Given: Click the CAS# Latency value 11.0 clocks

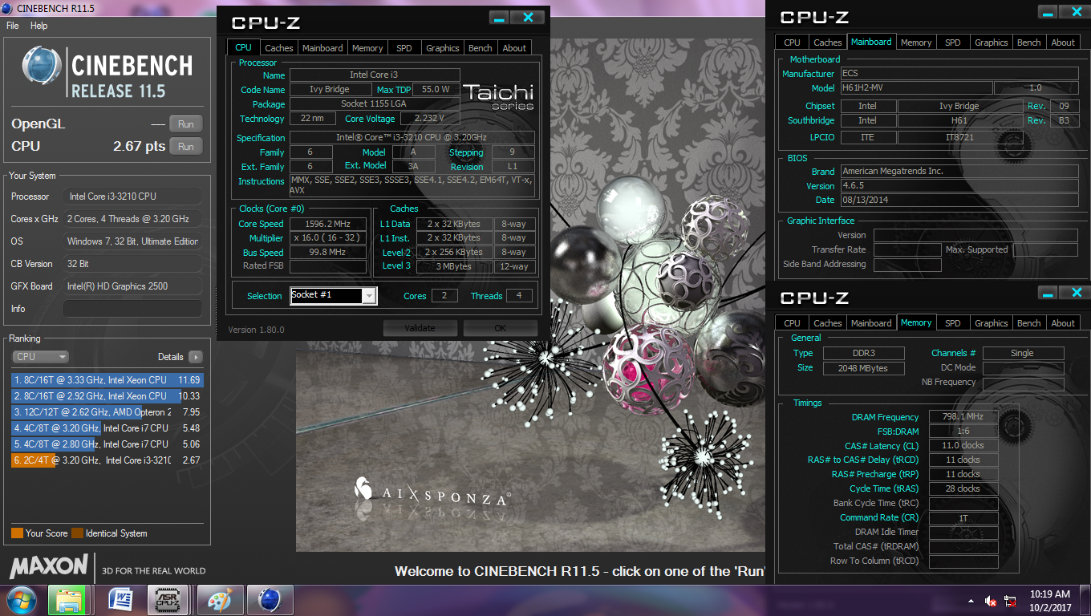Looking at the screenshot, I should pyautogui.click(x=963, y=446).
